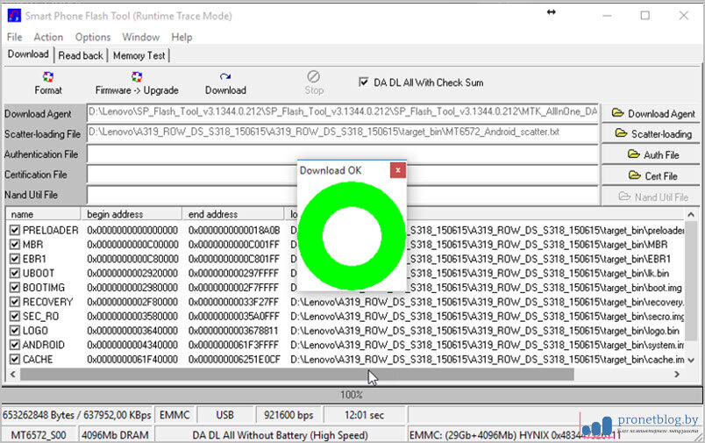Uncheck the PRELOADER partition

[x=15, y=230]
